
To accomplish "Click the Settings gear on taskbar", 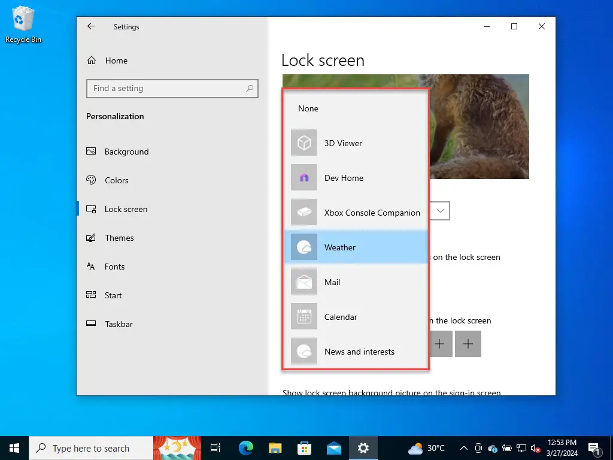I will [363, 448].
